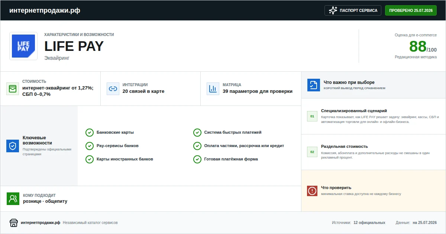Click the checkmark next to Готовая платёжная форма
The height and width of the screenshot is (234, 446).
pyautogui.click(x=197, y=159)
